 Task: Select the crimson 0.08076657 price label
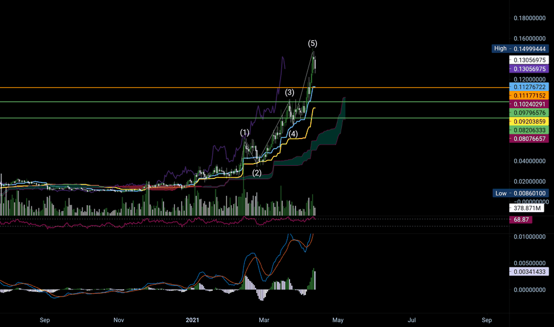pos(529,139)
